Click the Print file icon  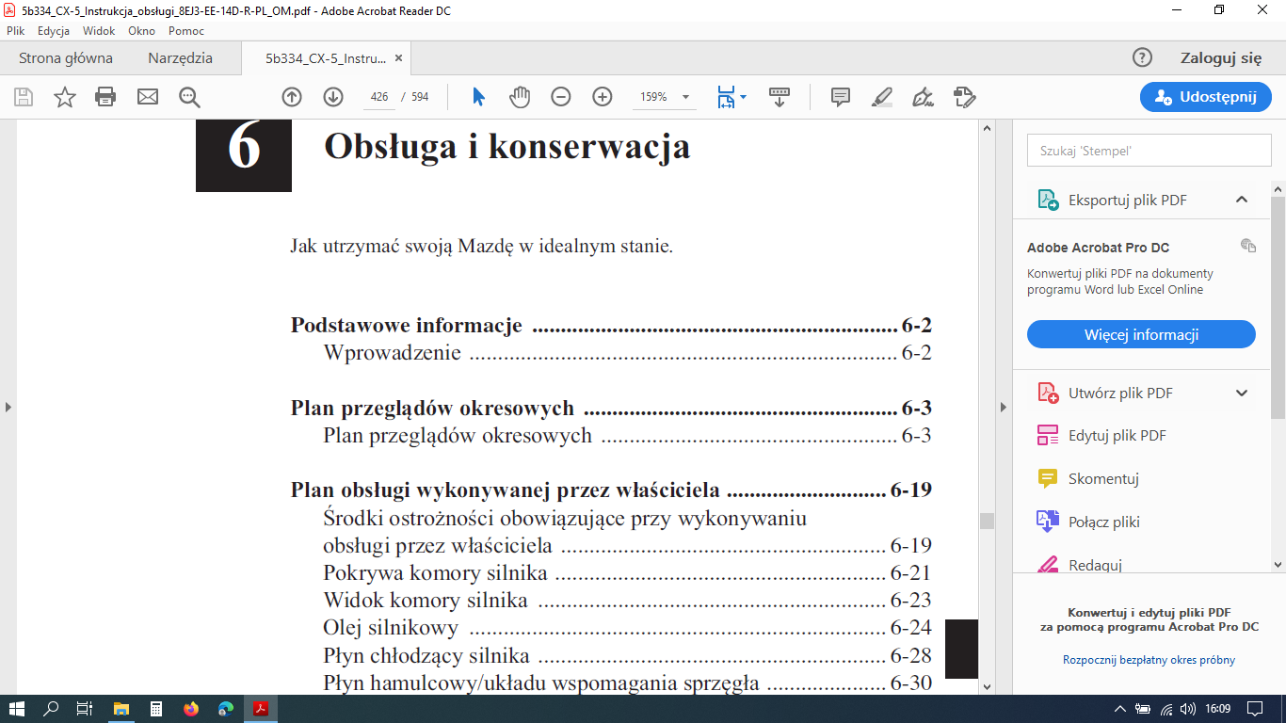tap(105, 97)
